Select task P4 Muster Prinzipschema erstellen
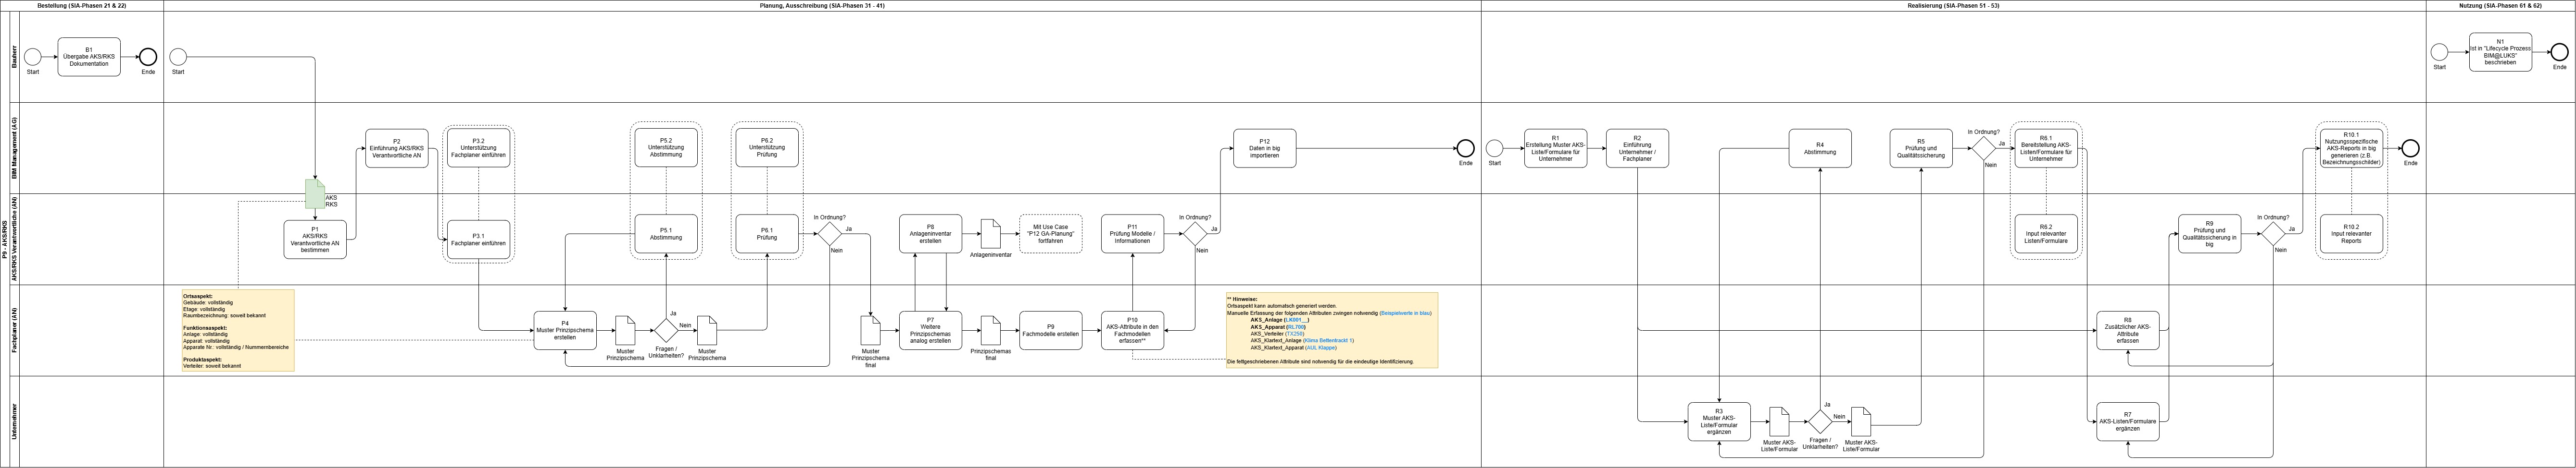This screenshot has width=2576, height=468. pos(565,330)
